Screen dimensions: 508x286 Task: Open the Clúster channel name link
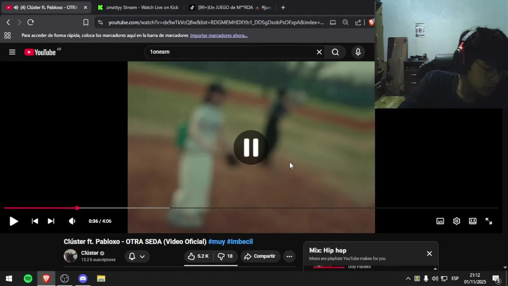pos(90,253)
